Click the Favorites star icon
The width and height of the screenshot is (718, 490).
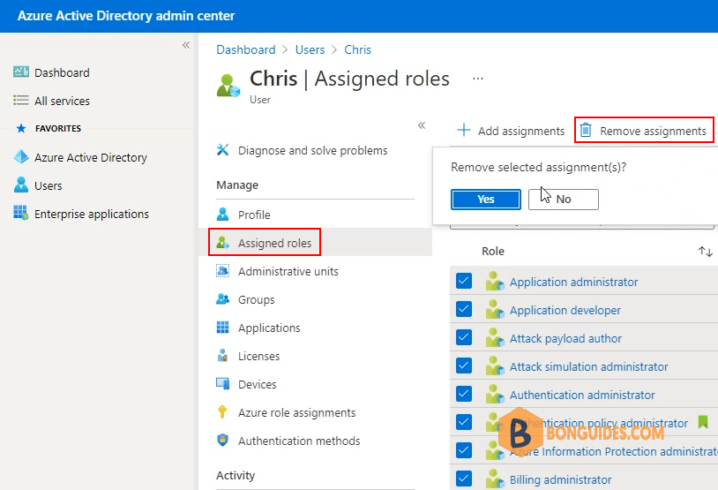pos(21,128)
